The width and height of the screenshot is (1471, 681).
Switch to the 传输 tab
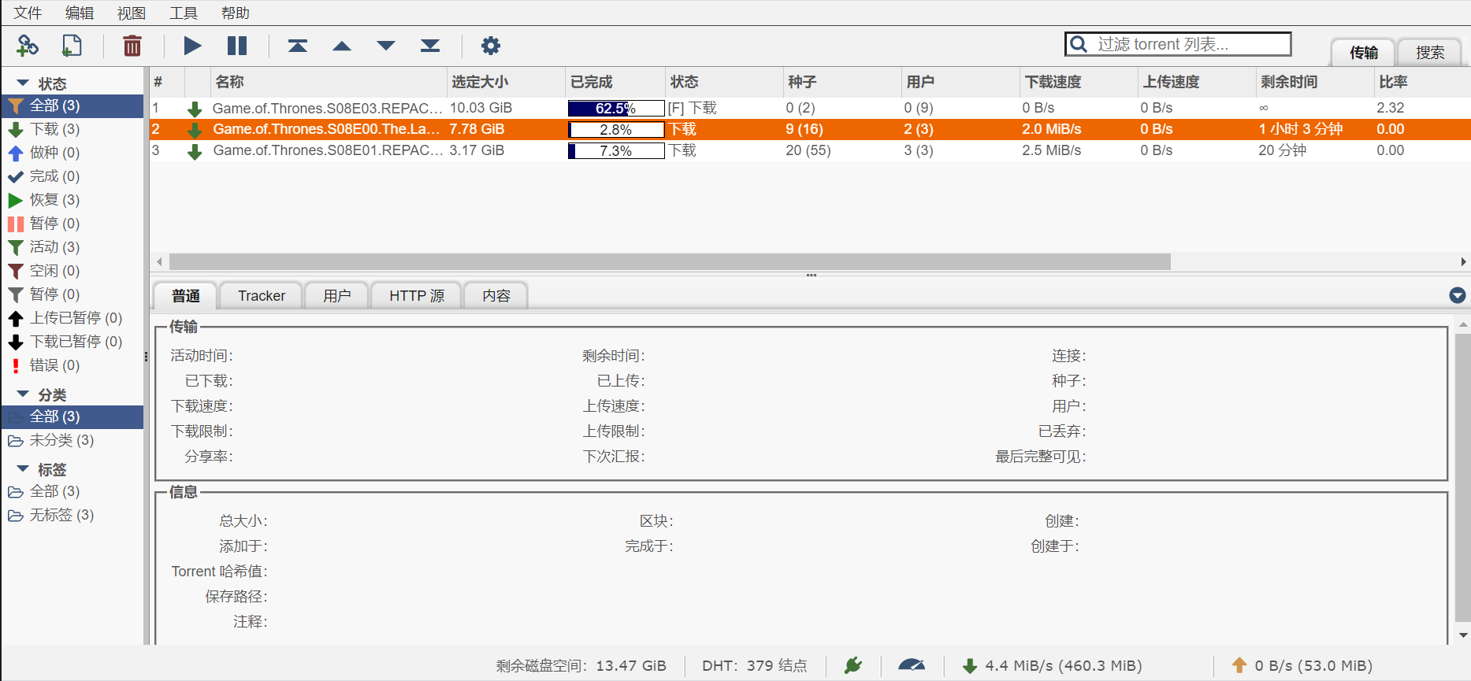click(1363, 52)
